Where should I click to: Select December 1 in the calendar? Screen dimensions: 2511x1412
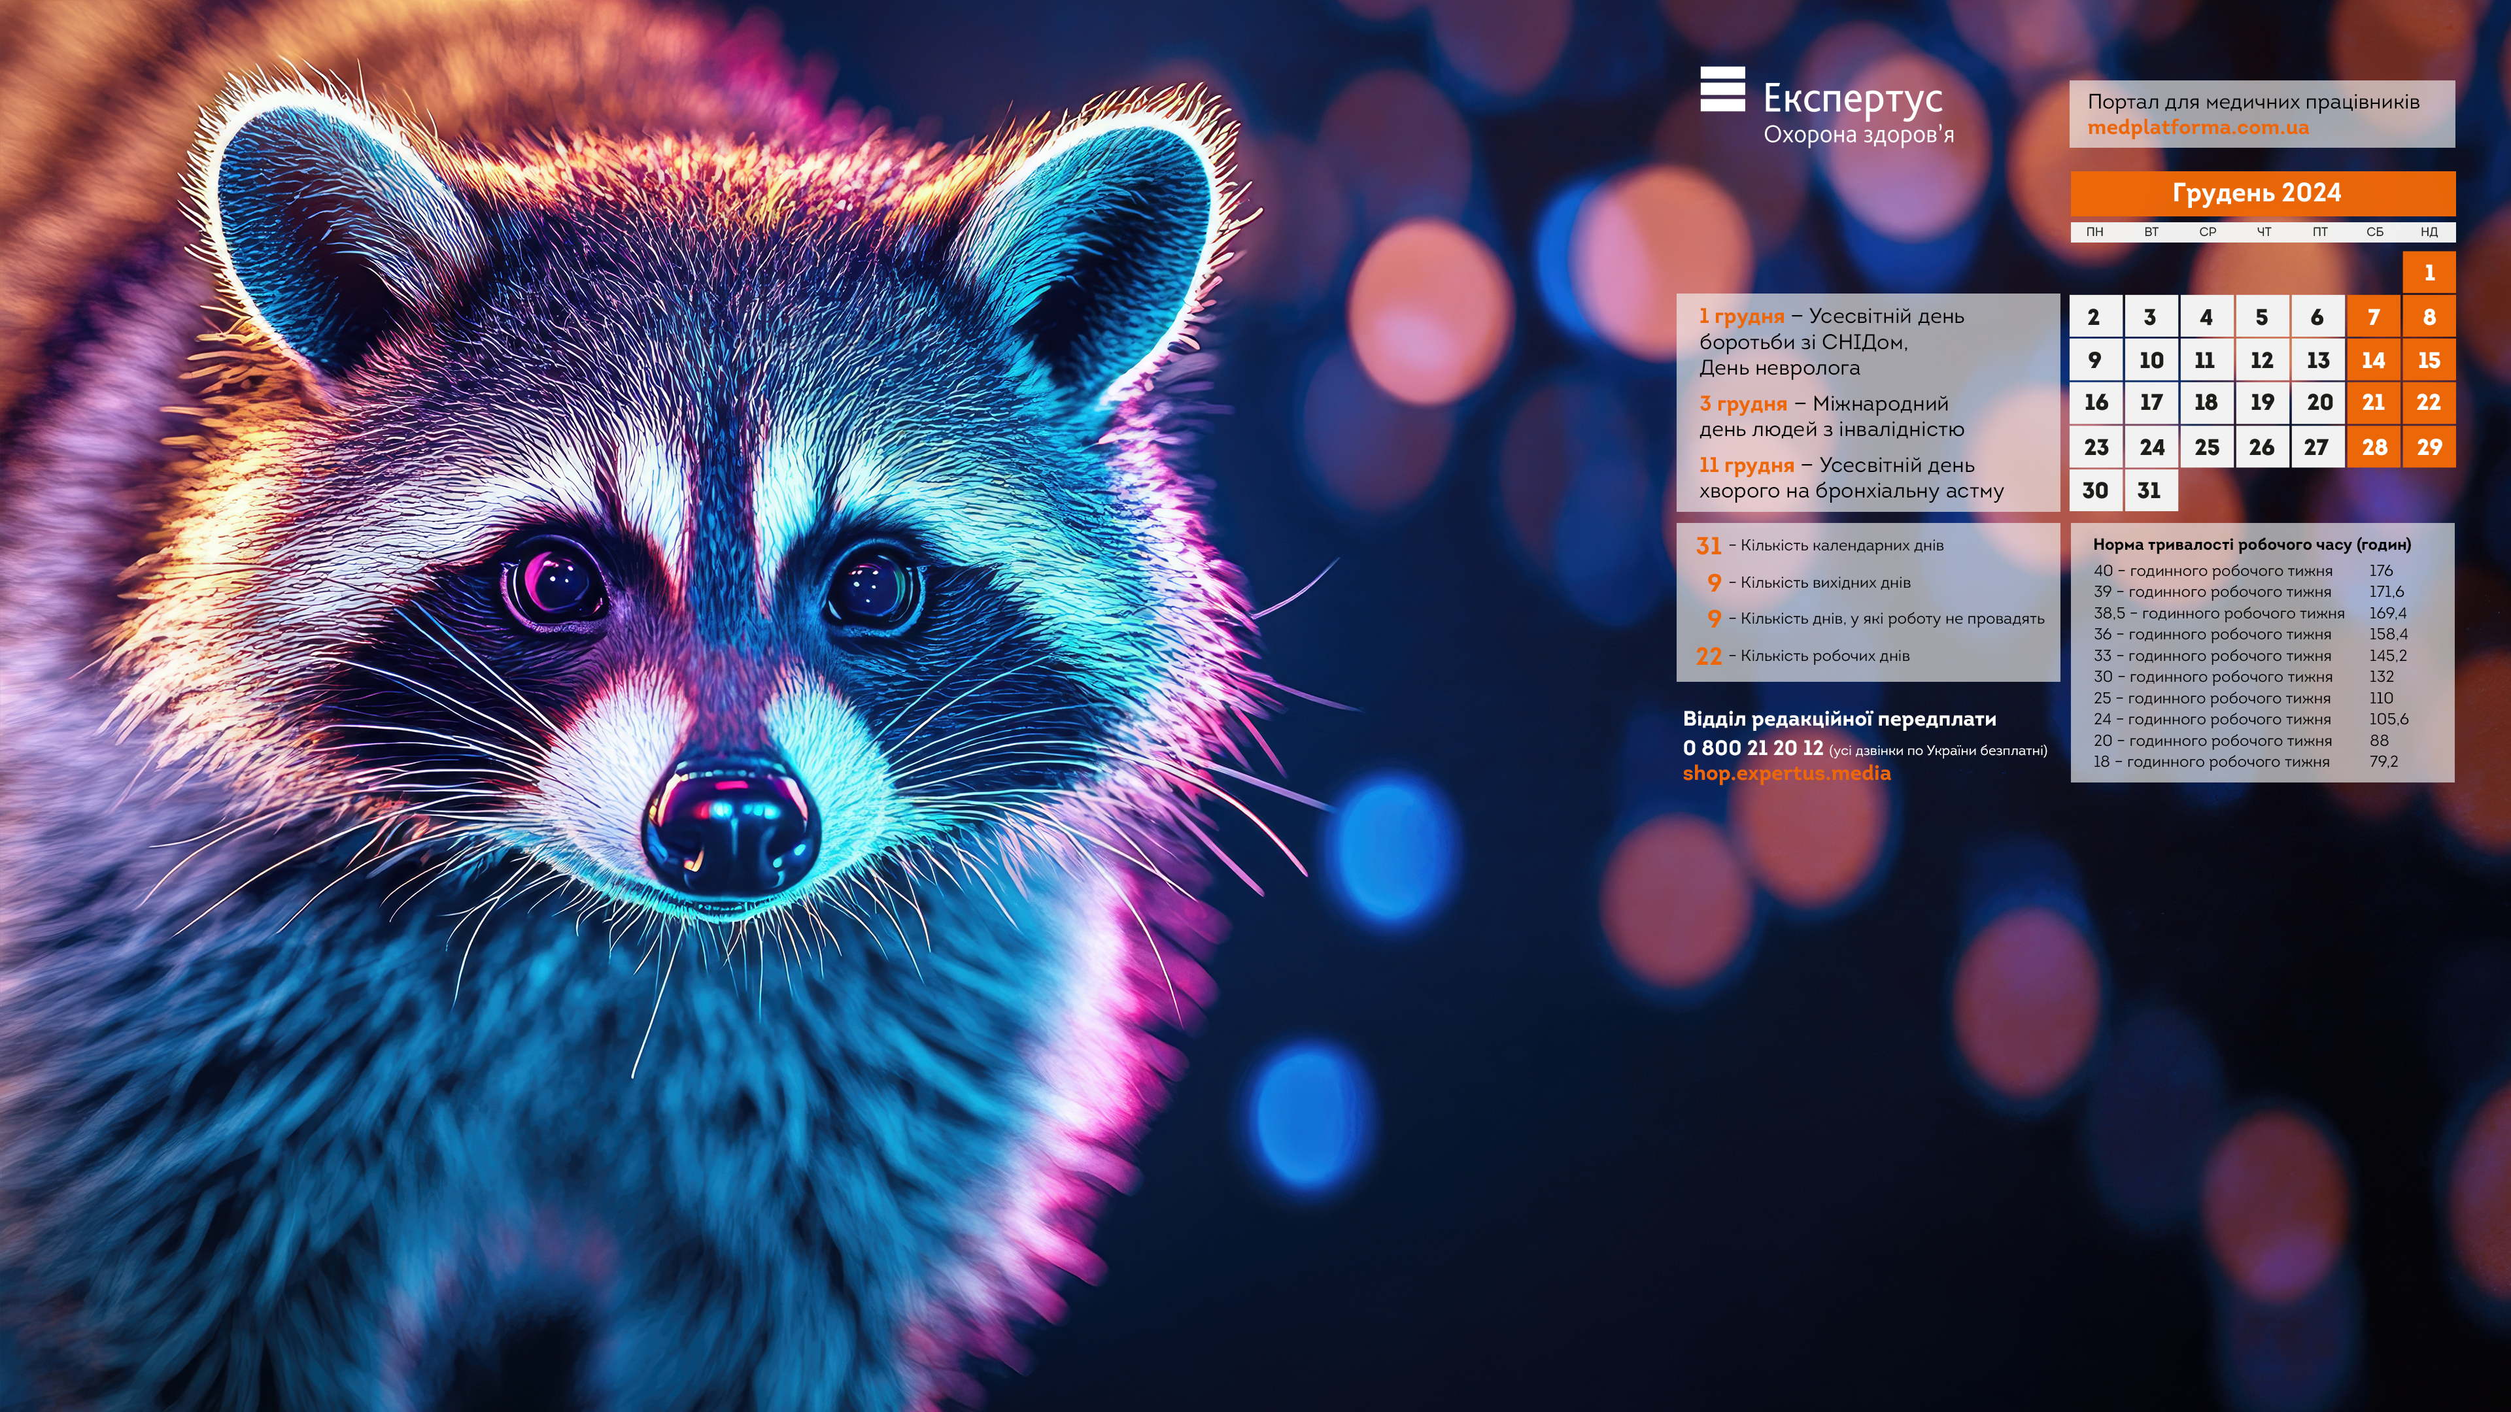[2428, 273]
